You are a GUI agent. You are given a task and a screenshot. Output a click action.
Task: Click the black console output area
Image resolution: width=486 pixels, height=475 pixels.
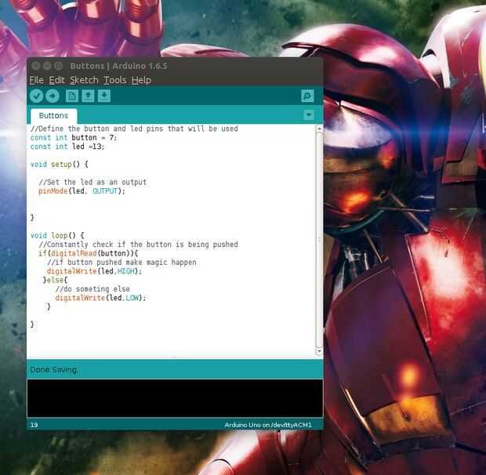[x=175, y=398]
